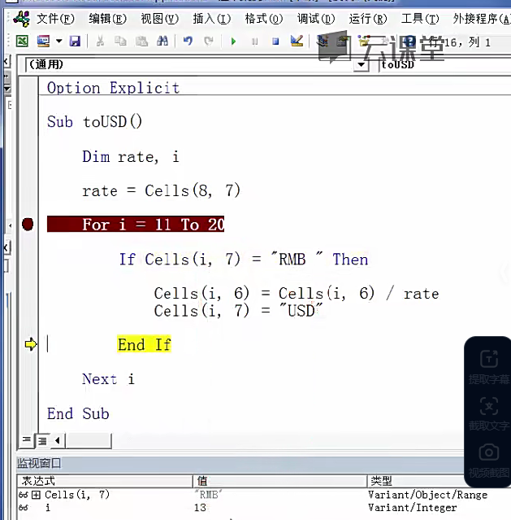
Task: Click the watch value 13
Action: tap(200, 508)
